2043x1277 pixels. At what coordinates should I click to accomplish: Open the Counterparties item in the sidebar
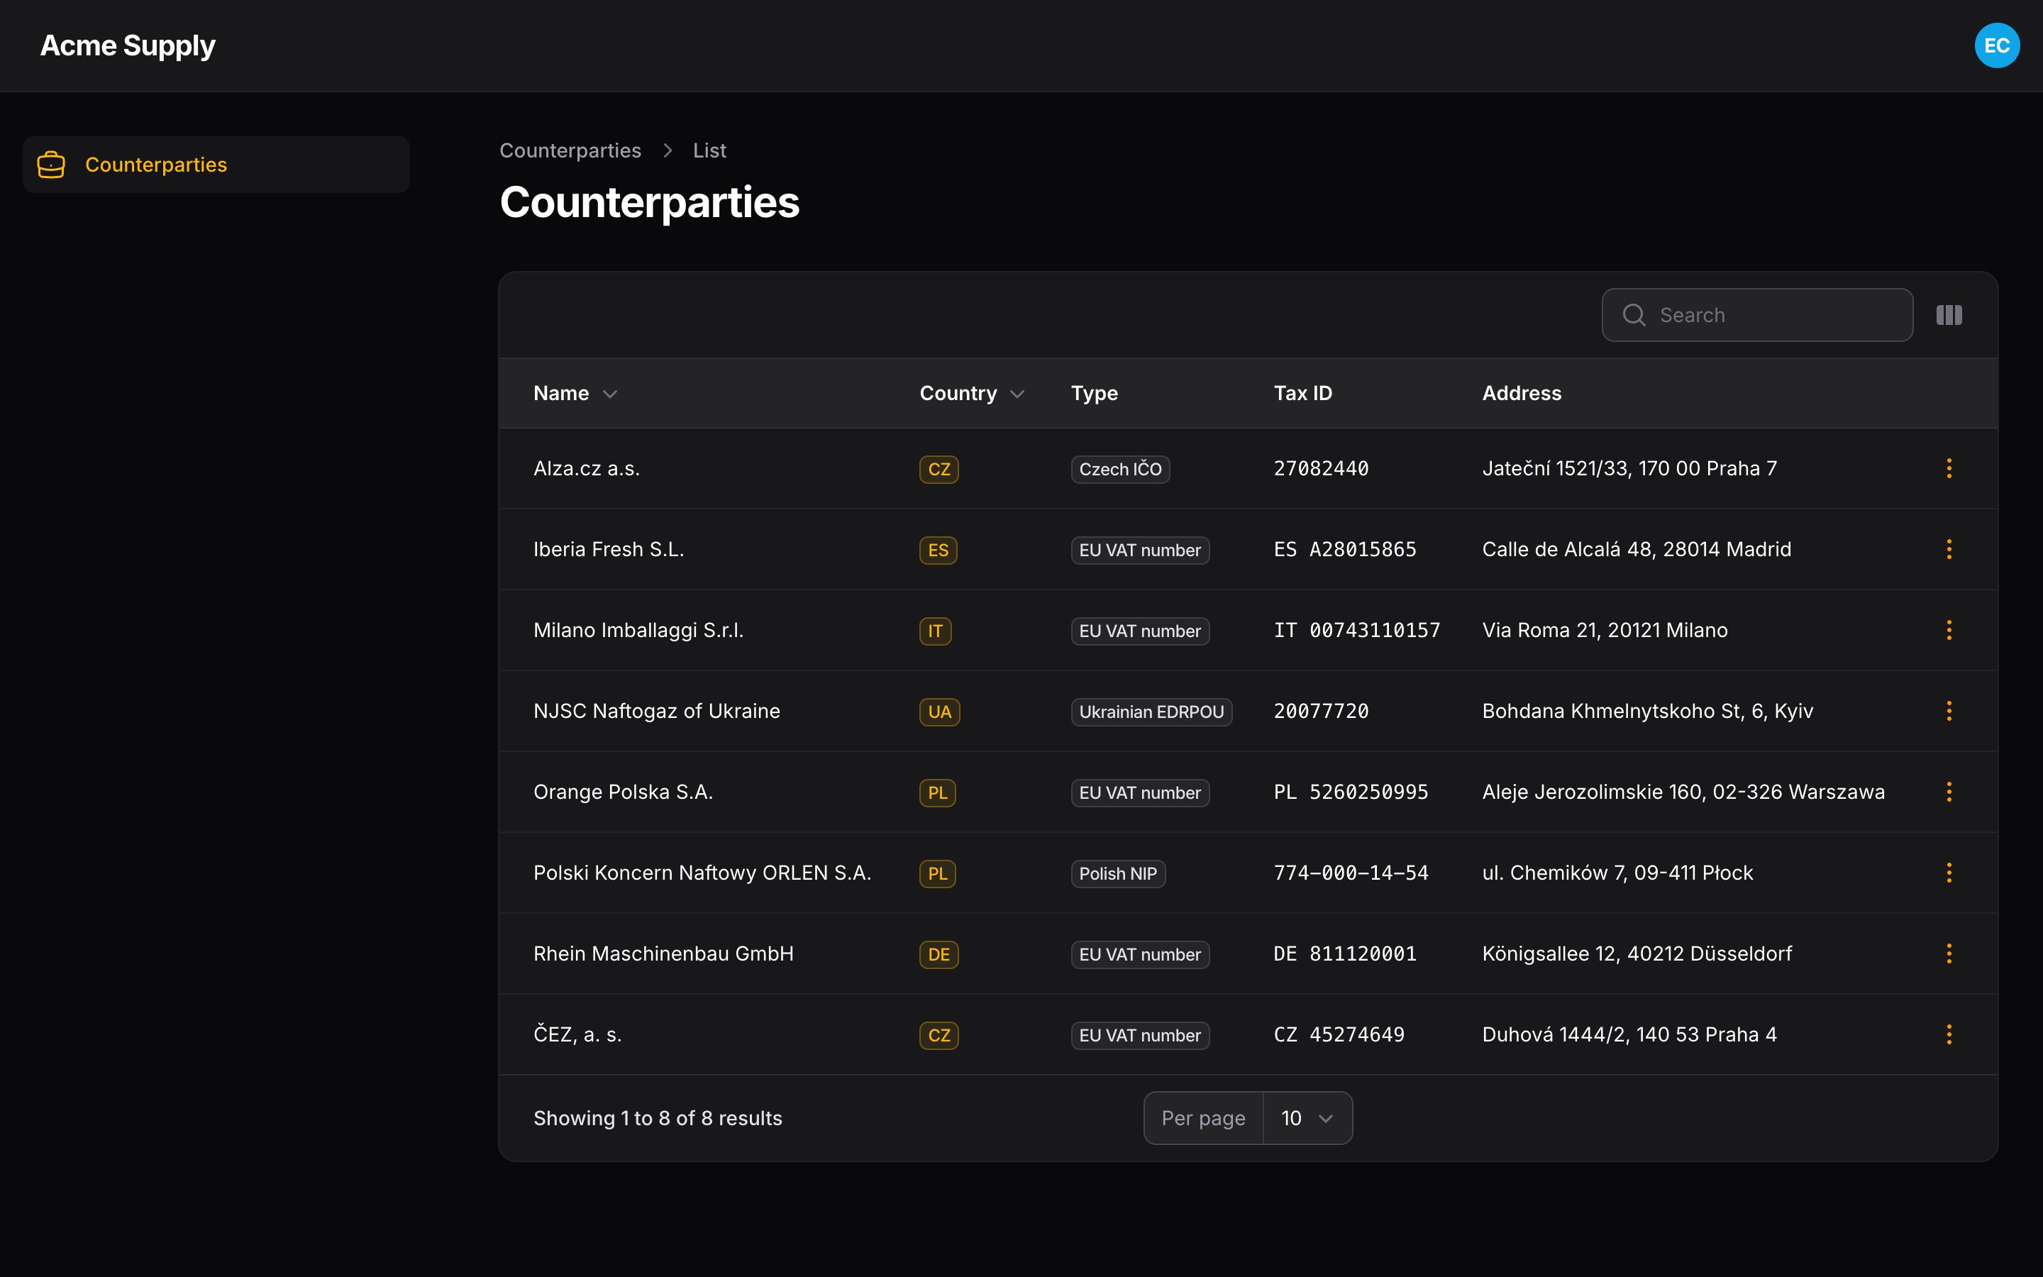pos(216,165)
